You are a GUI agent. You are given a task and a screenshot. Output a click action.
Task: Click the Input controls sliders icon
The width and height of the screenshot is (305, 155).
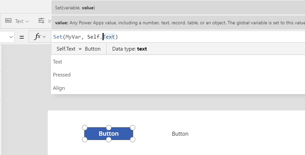(x=41, y=21)
